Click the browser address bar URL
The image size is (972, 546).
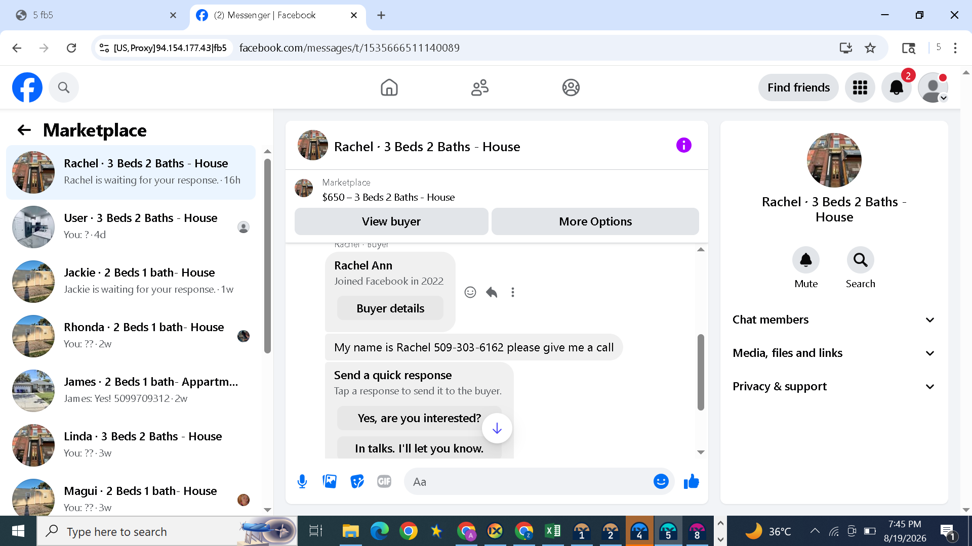click(349, 48)
